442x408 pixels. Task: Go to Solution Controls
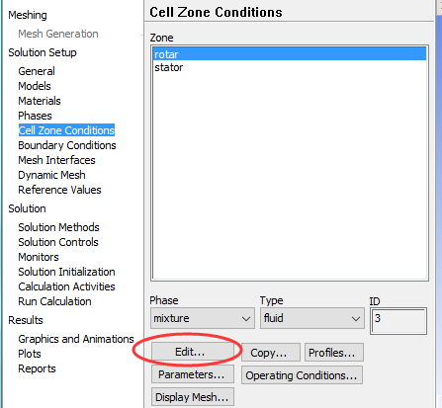58,242
